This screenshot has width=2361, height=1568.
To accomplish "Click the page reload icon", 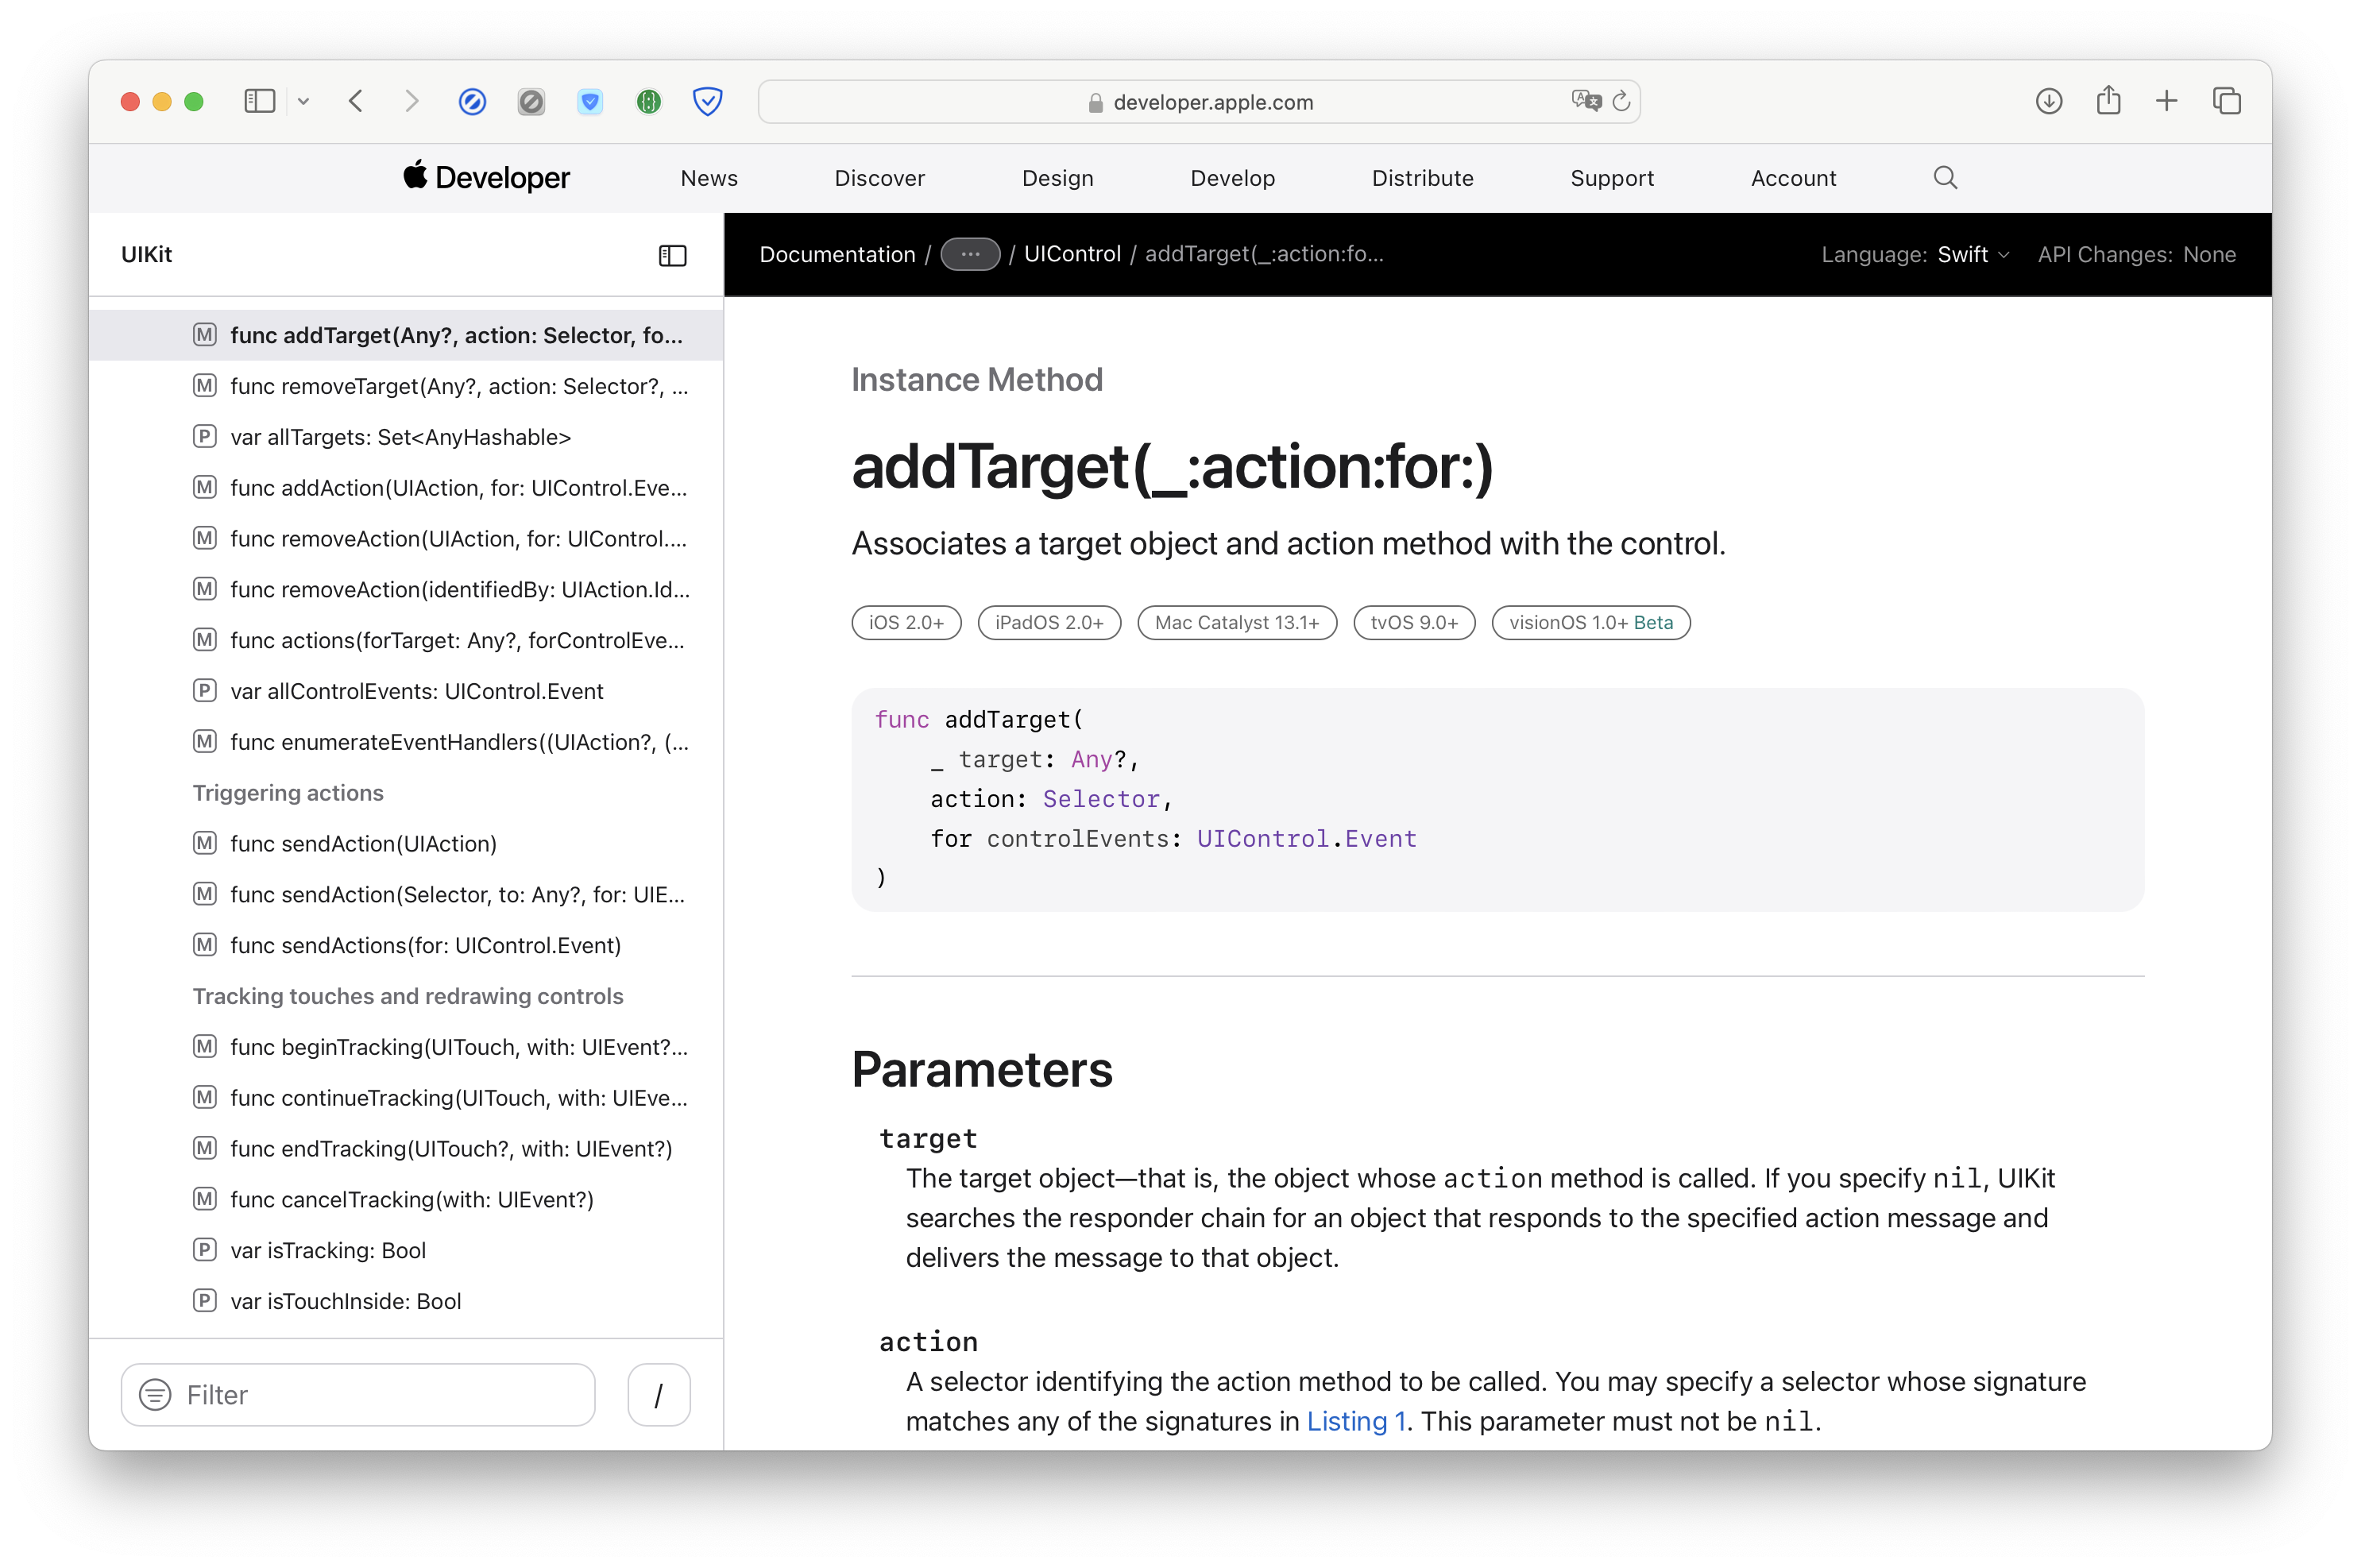I will [x=1621, y=101].
